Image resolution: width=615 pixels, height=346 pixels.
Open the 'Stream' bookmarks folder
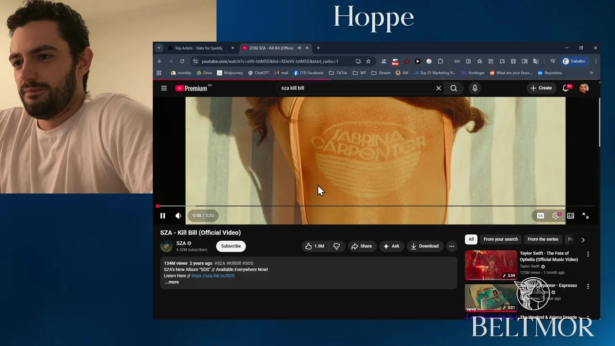coord(381,73)
